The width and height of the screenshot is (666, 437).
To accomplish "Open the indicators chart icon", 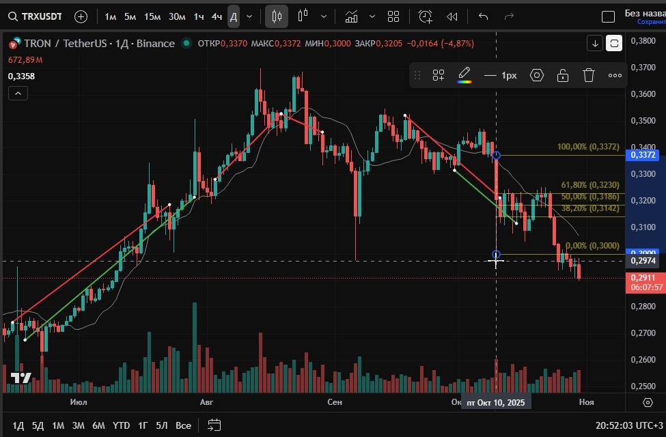I will tap(351, 16).
